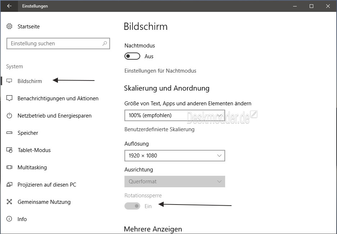
Task: Click the Benachrichtigungen speech bubble icon
Action: click(9, 98)
